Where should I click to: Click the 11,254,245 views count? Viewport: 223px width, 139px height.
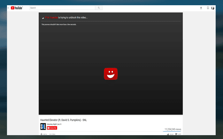tap(172, 129)
